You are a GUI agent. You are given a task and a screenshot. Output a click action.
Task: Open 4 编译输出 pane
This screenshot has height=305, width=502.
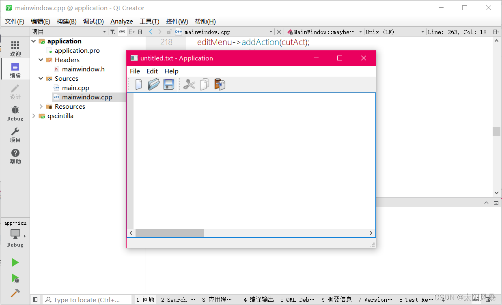(259, 299)
